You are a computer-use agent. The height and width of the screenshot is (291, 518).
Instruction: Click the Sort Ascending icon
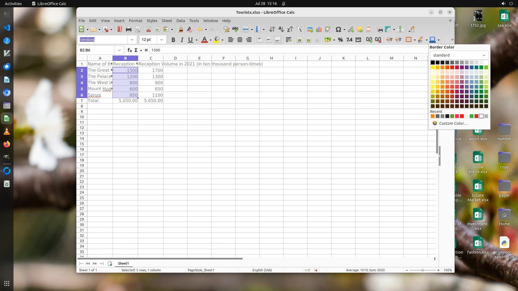coord(281,29)
